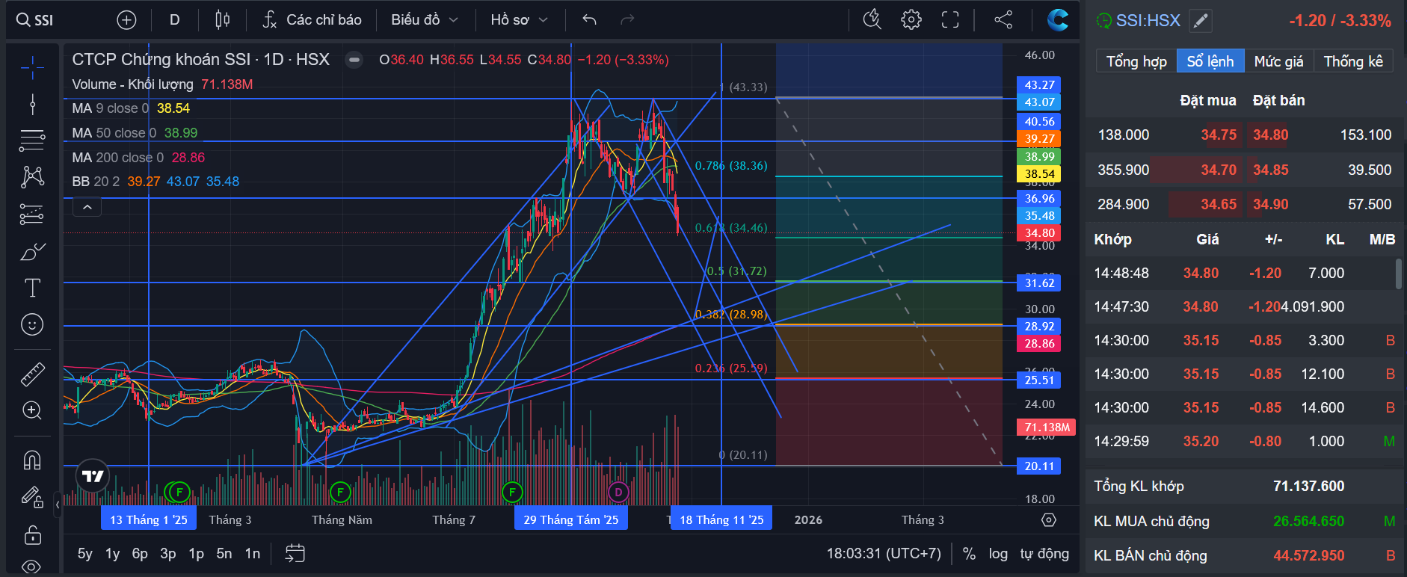
Task: Click the round button beside HSX title
Action: [354, 60]
